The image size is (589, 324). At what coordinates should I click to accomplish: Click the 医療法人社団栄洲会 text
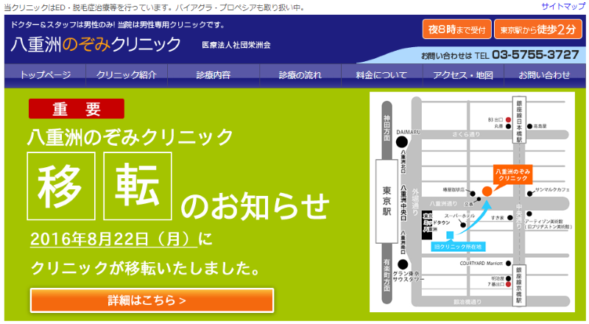236,45
